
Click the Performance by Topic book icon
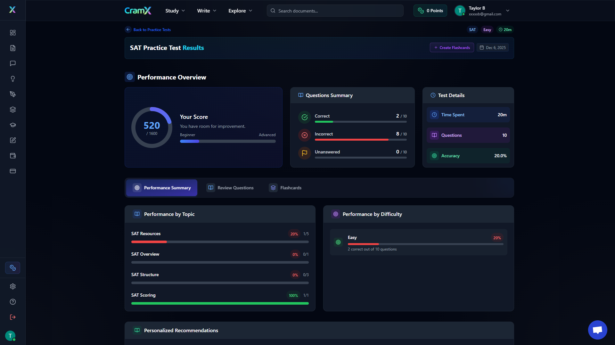137,214
